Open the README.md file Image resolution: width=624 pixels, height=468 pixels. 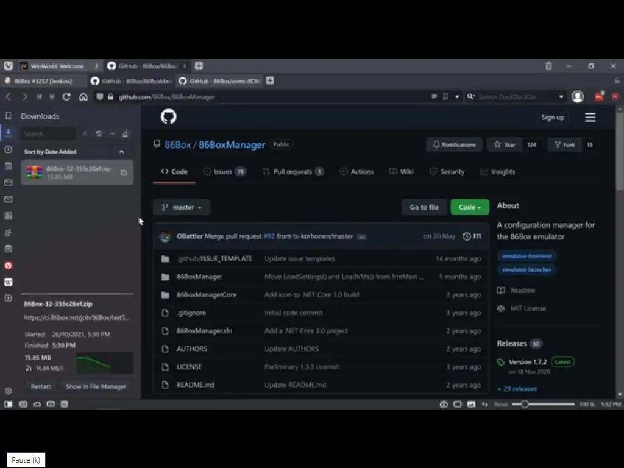pyautogui.click(x=196, y=385)
